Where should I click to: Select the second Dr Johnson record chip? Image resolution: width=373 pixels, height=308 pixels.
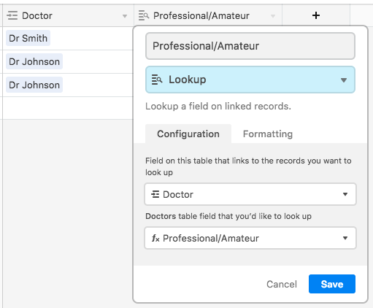click(x=34, y=85)
